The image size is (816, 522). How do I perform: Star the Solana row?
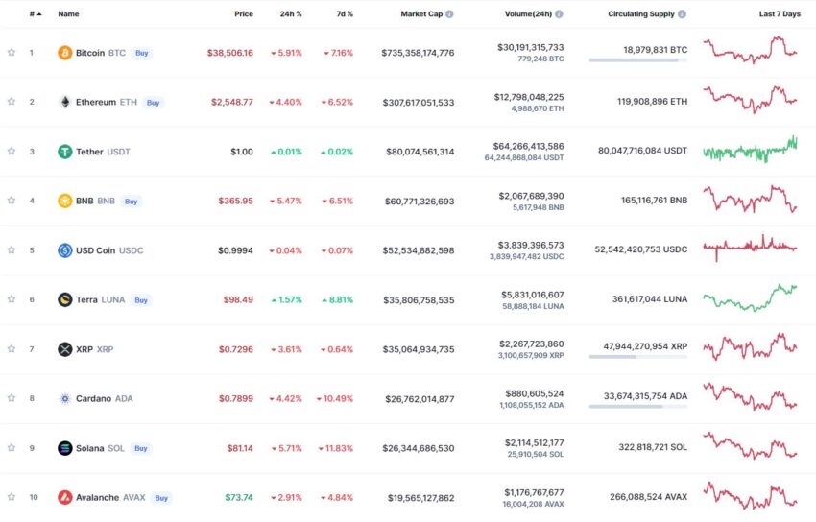pyautogui.click(x=12, y=448)
